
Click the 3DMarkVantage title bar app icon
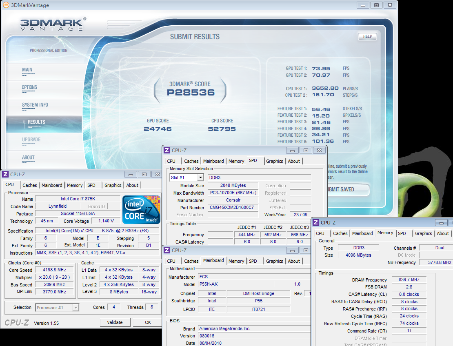point(6,5)
